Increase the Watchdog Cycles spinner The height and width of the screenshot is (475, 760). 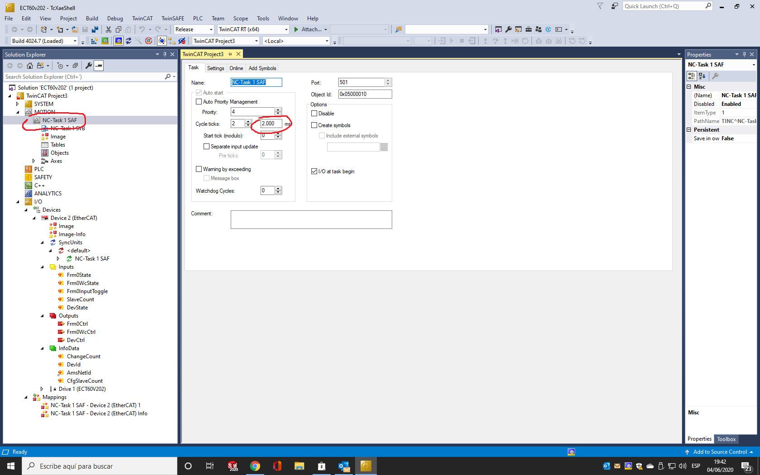click(278, 189)
